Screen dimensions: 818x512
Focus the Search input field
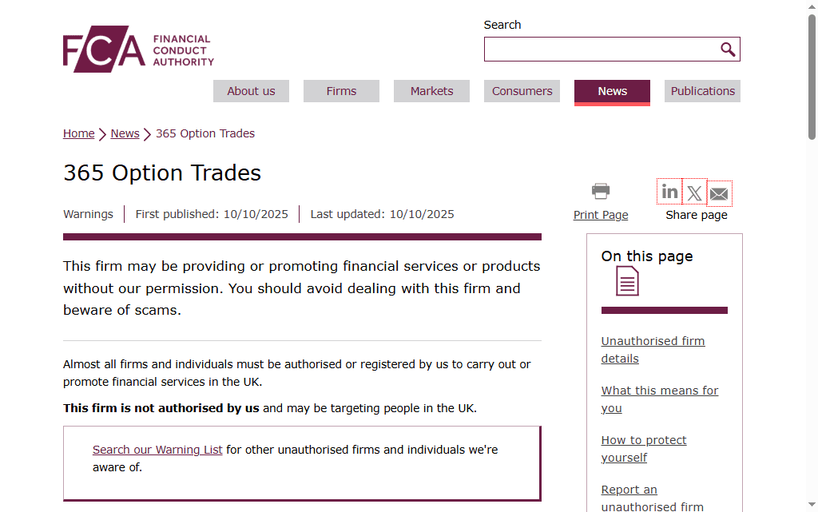[x=601, y=50]
